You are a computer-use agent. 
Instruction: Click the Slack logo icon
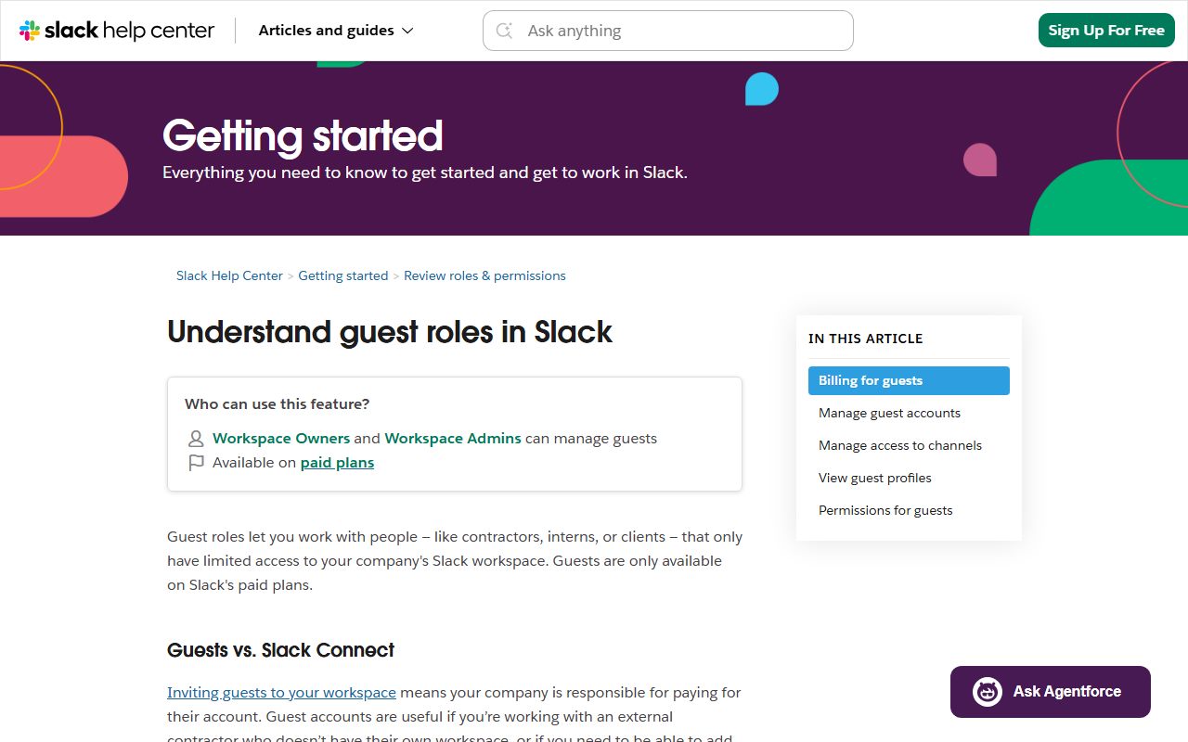point(30,31)
